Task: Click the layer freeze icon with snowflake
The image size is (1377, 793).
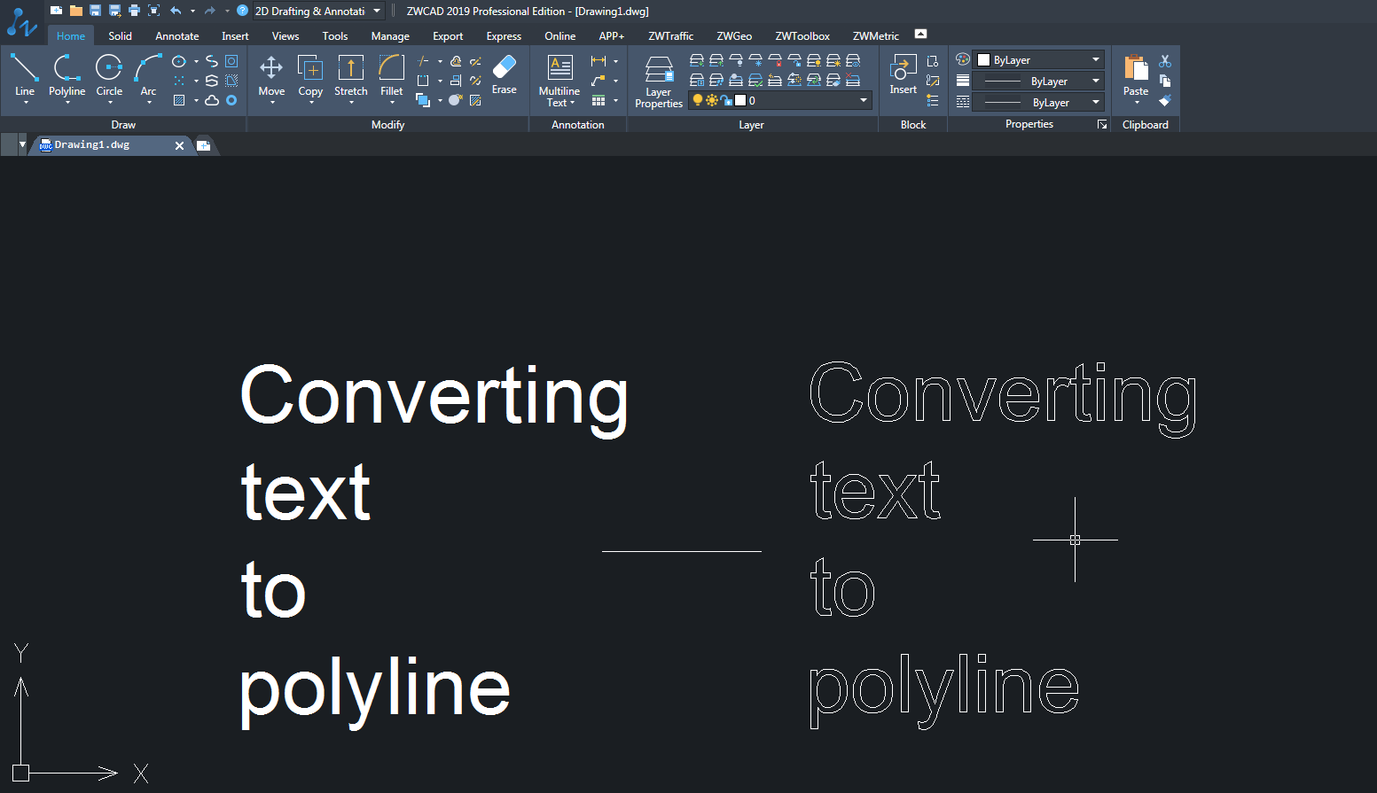Action: [755, 60]
